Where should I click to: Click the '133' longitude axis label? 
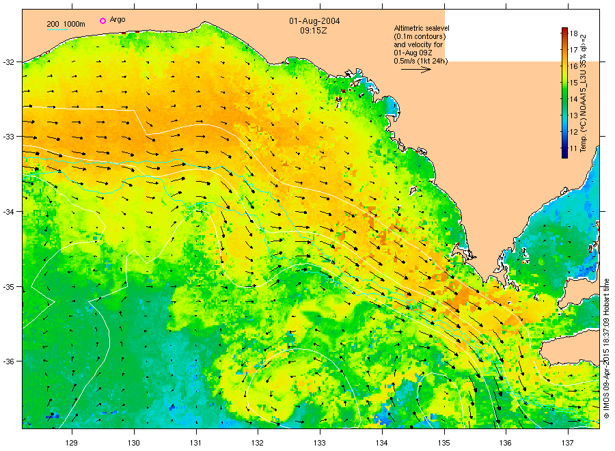(320, 443)
